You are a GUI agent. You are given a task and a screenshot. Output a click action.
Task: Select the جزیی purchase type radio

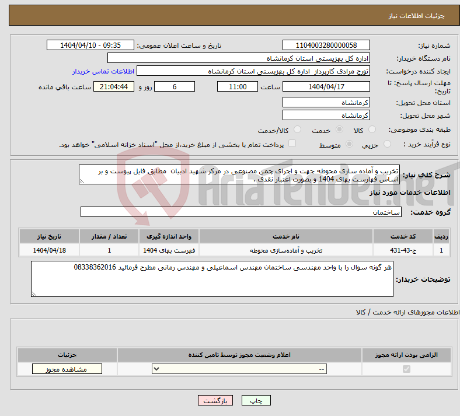coord(387,144)
